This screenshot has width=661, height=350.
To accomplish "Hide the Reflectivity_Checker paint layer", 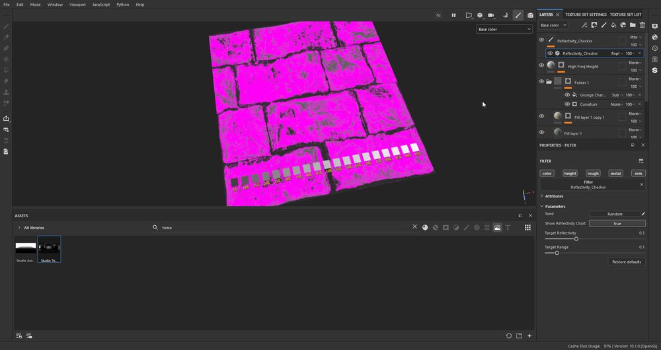I will (x=541, y=40).
